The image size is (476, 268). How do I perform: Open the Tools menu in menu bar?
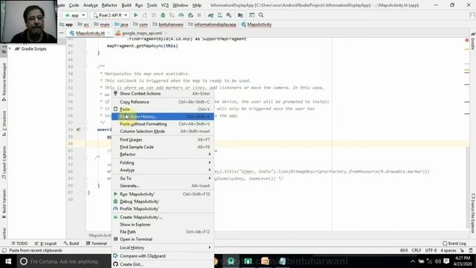tap(152, 5)
